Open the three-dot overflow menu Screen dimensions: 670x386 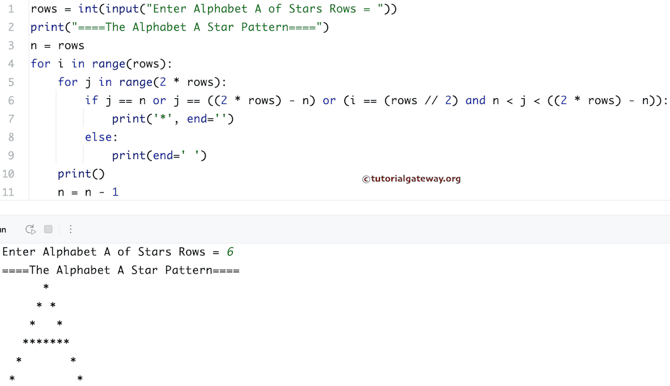71,229
